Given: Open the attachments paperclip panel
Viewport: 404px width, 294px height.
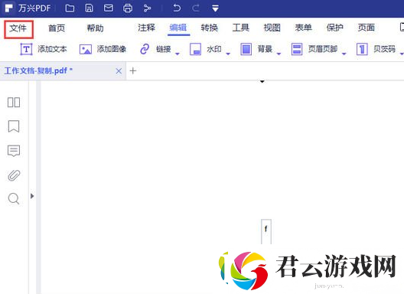Looking at the screenshot, I should tap(14, 175).
